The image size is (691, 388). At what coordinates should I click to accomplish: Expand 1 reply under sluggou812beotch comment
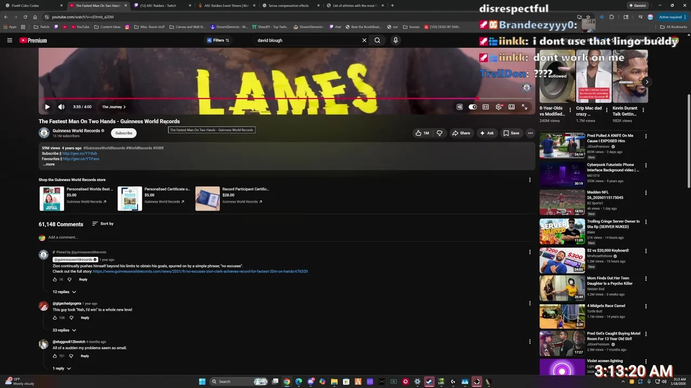tap(62, 369)
